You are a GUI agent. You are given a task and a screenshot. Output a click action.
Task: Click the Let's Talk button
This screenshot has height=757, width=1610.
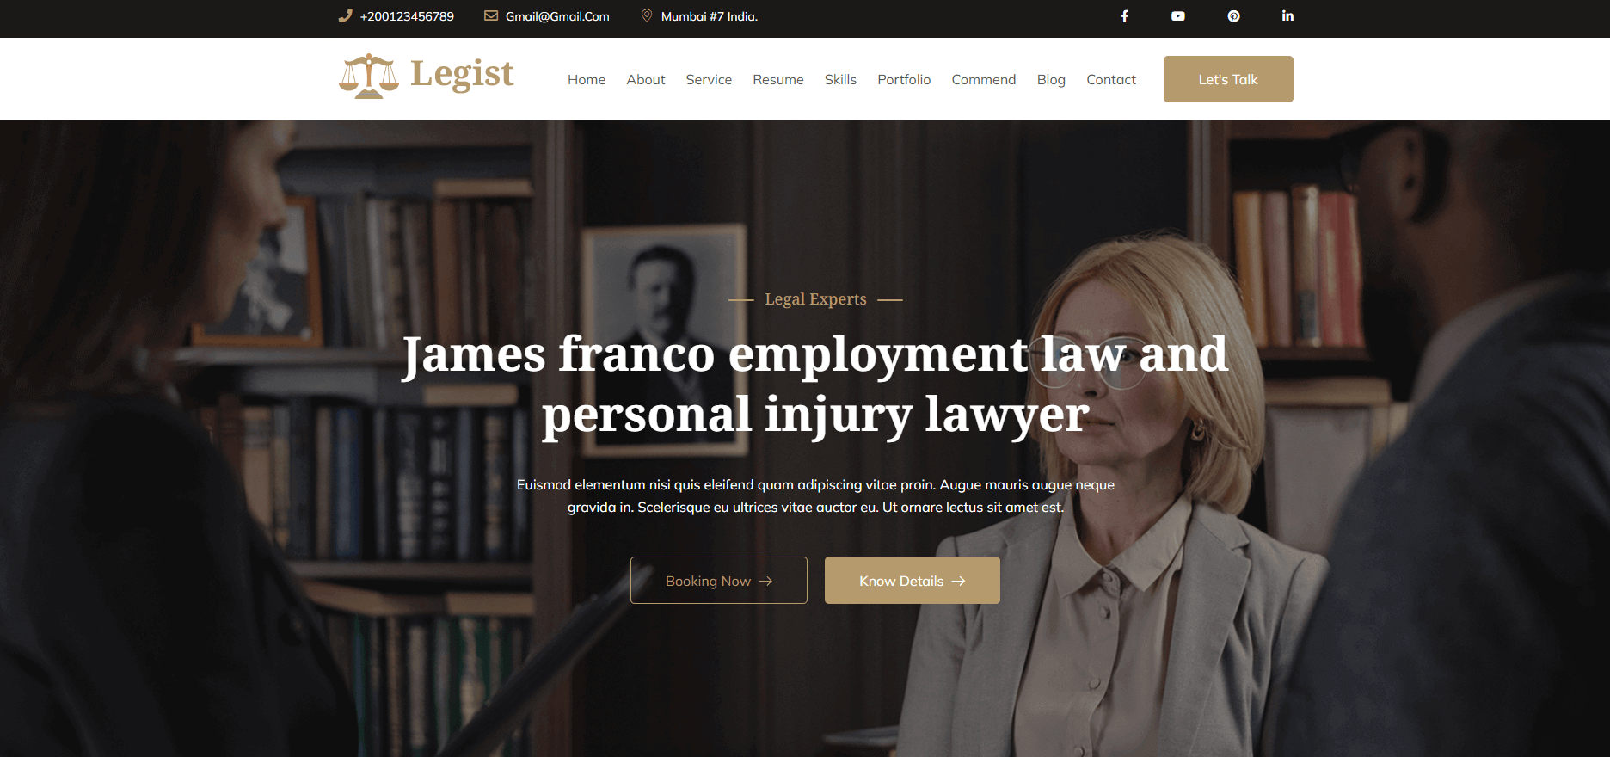[1228, 79]
